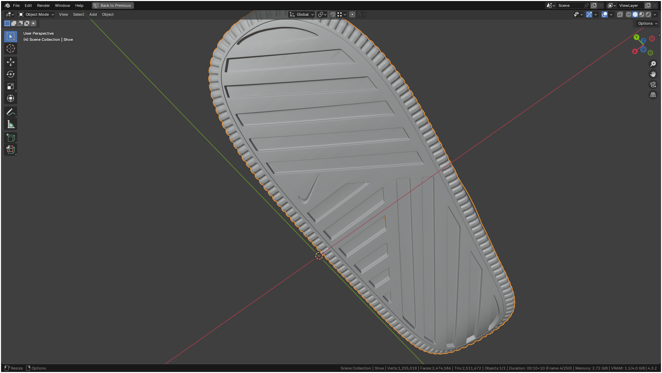The height and width of the screenshot is (373, 662).
Task: Open the Render menu
Action: click(43, 5)
